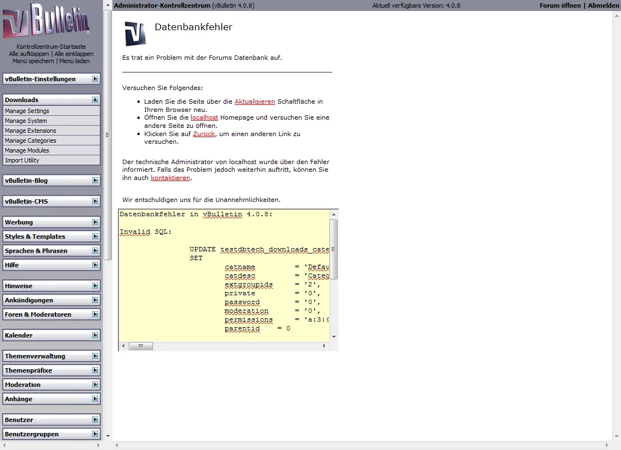
Task: Collapse the Downloads menu group
Action: [95, 99]
